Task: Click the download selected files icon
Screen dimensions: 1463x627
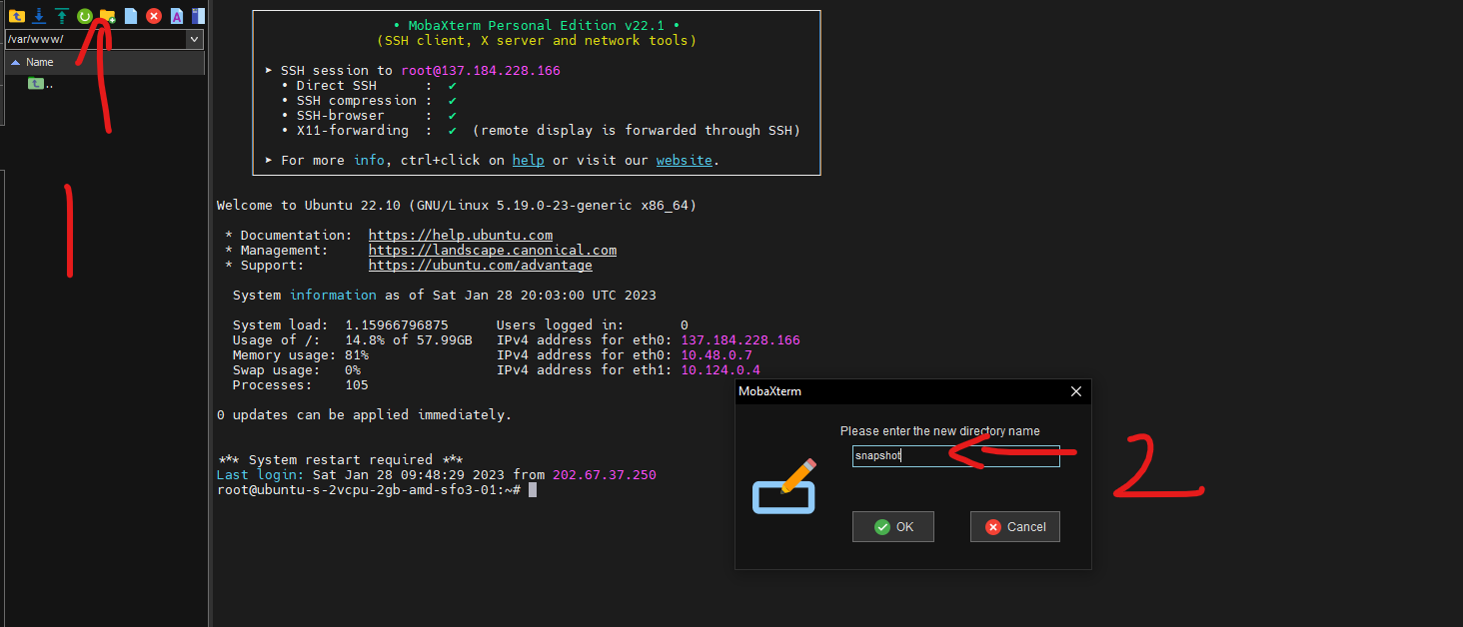Action: 39,16
